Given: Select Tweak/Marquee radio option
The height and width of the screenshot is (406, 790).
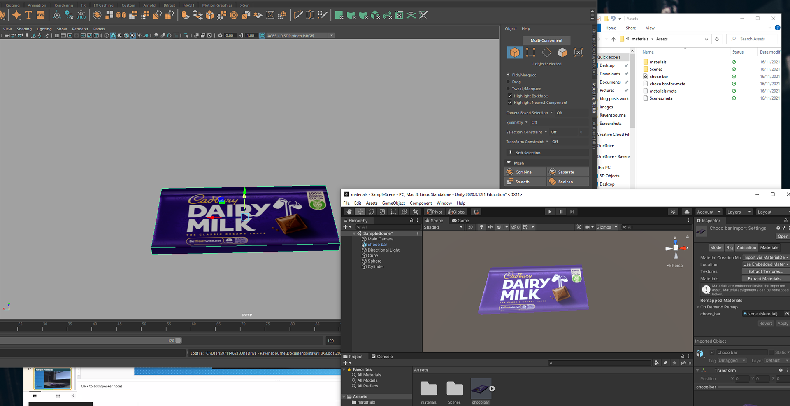Looking at the screenshot, I should [x=508, y=89].
